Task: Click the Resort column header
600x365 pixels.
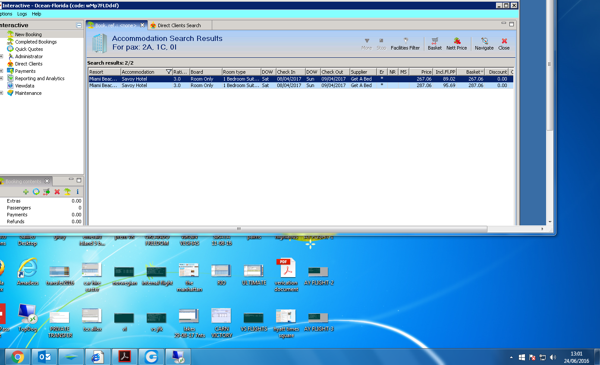Action: click(104, 72)
